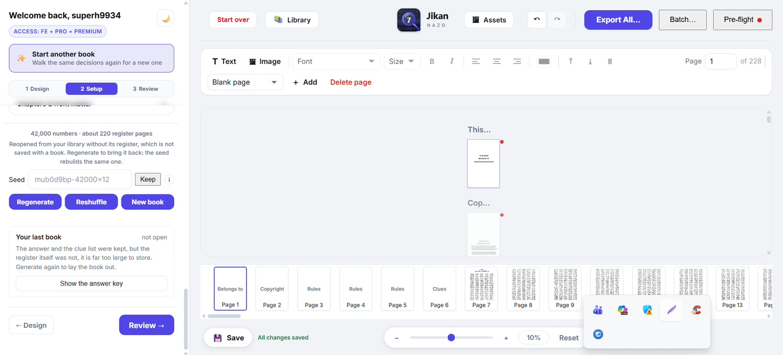Click the seed info icon
783x355 pixels.
pyautogui.click(x=169, y=180)
